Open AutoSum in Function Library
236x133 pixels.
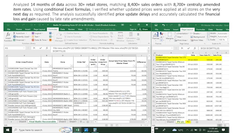pyautogui.click(x=20, y=33)
